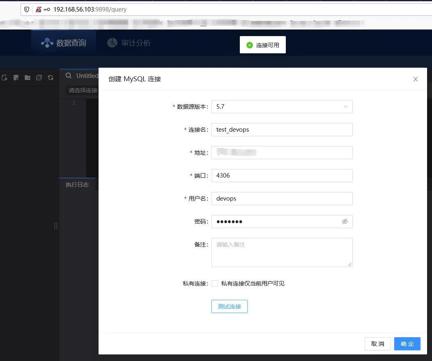Click the collapse all icon
The image size is (432, 361).
tap(39, 78)
